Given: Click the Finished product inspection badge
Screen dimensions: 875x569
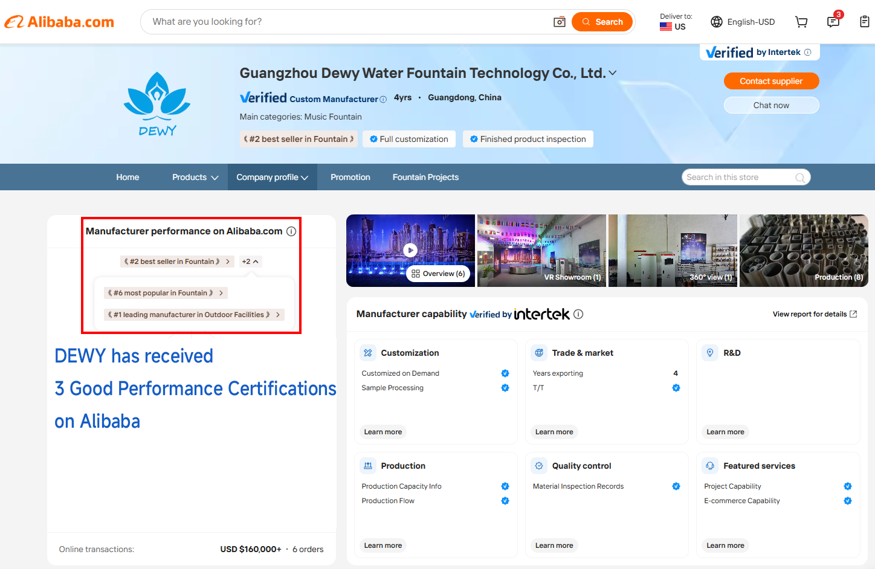Looking at the screenshot, I should 528,139.
